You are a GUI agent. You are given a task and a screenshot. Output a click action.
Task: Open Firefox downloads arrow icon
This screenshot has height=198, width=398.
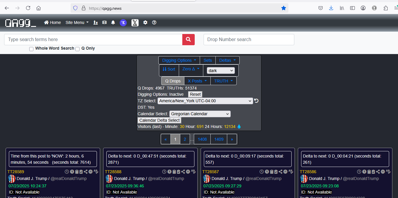click(331, 8)
